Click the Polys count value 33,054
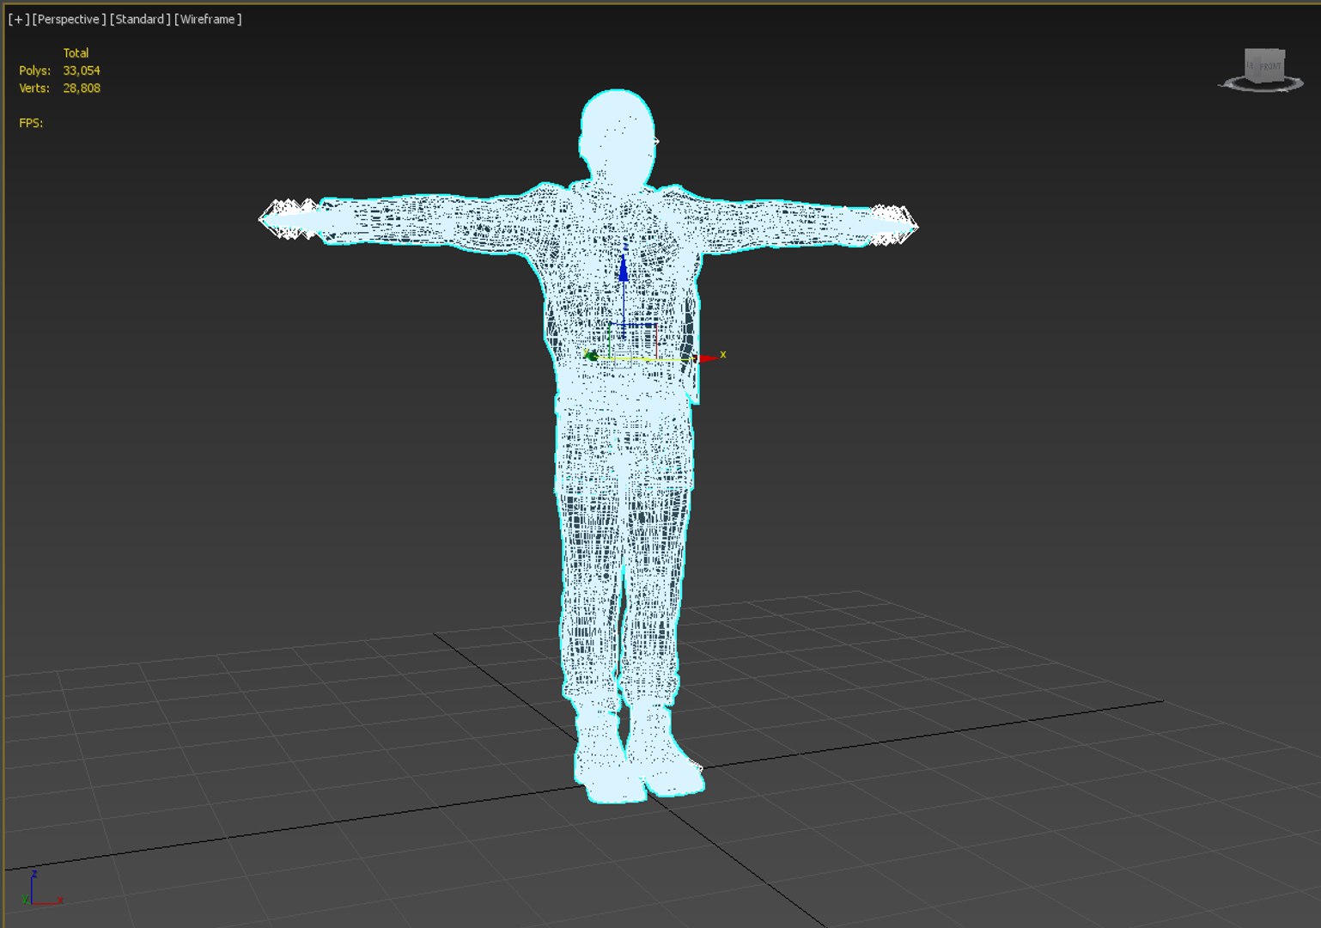This screenshot has height=928, width=1321. click(82, 70)
